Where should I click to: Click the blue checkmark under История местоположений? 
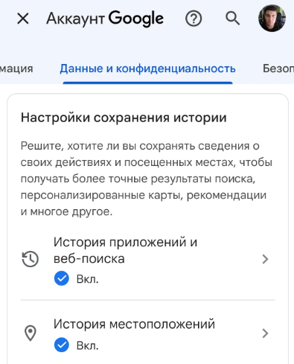point(62,345)
